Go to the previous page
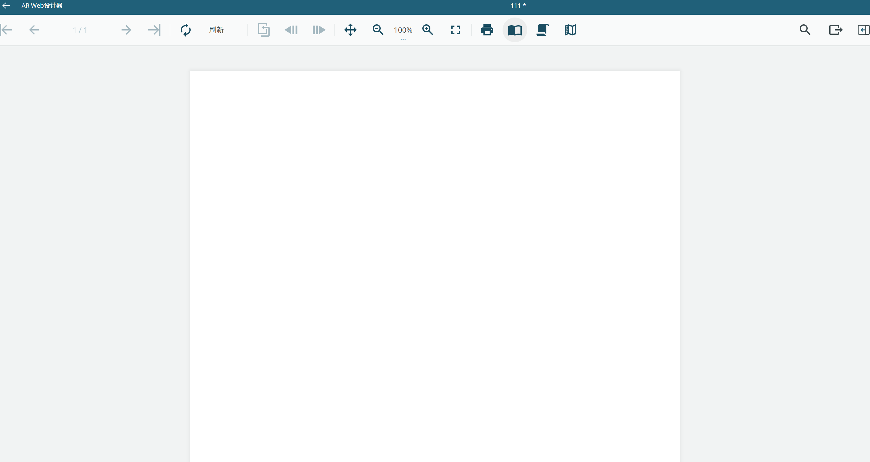 34,30
